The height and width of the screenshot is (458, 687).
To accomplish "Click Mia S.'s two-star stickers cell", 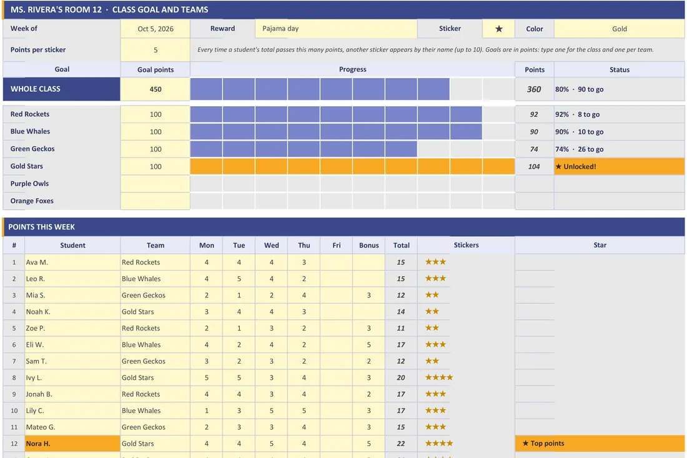I will tap(466, 295).
